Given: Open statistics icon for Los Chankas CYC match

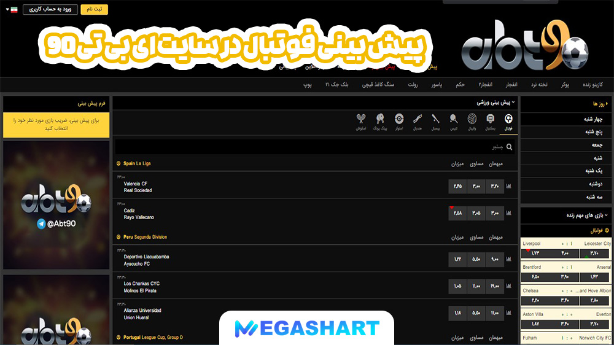Looking at the screenshot, I should [x=508, y=286].
